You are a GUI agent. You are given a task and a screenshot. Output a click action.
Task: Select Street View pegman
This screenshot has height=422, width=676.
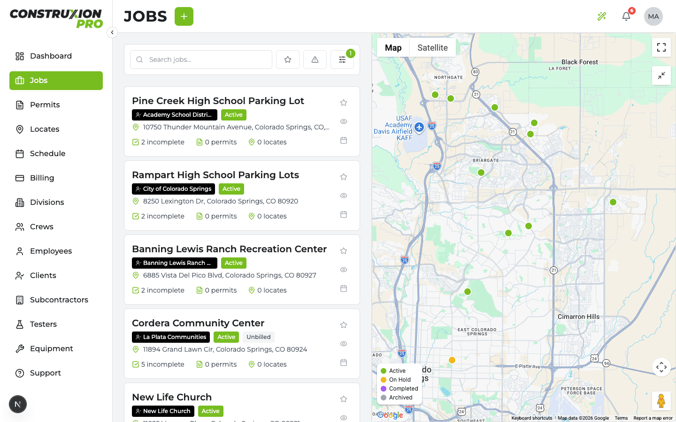(x=661, y=401)
